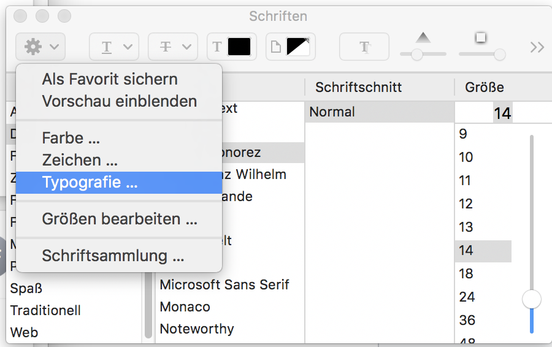Click the gear actions menu icon
Screen dimensions: 552x347
tap(40, 46)
